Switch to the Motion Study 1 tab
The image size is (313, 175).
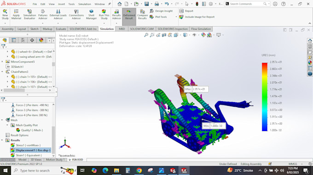coord(55,160)
